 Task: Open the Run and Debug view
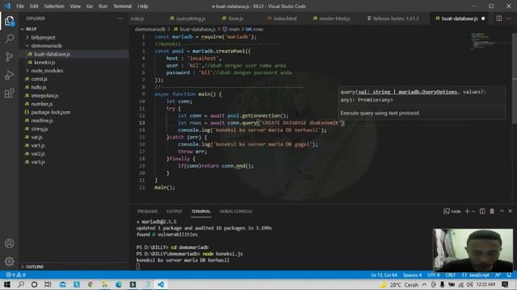(x=9, y=75)
